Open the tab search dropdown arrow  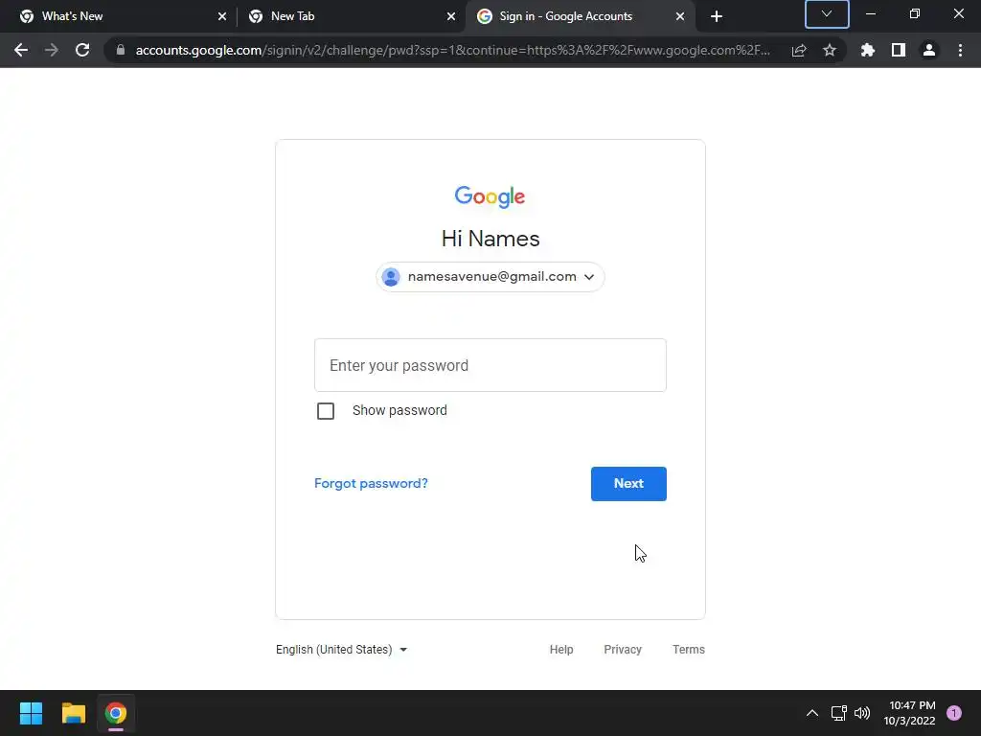point(827,14)
